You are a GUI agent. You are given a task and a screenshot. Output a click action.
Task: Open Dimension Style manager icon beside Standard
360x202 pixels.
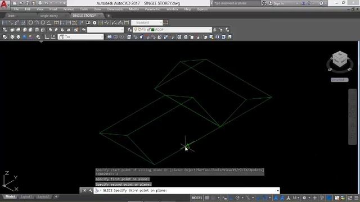(x=166, y=22)
